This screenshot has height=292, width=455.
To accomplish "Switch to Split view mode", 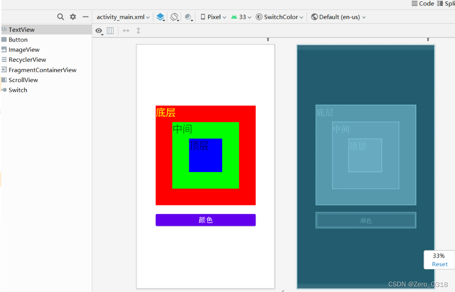I will [446, 4].
